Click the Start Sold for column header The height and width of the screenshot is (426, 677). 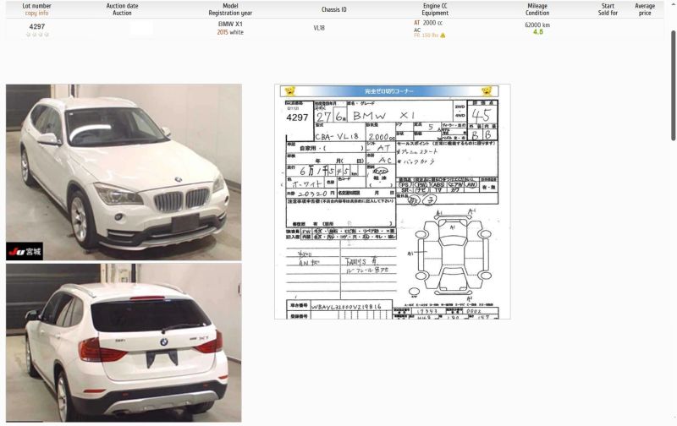608,9
